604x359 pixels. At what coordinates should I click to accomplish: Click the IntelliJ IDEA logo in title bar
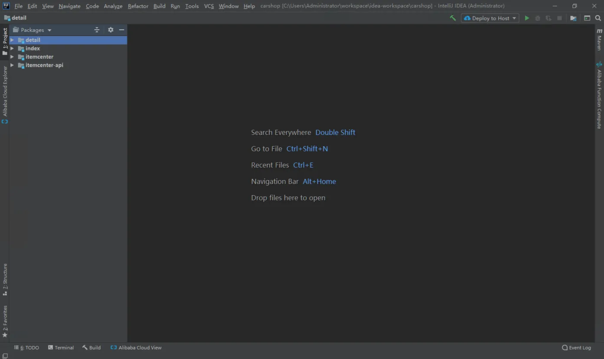6,6
